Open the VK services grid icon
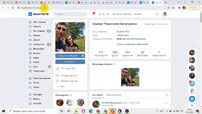 [157, 14]
